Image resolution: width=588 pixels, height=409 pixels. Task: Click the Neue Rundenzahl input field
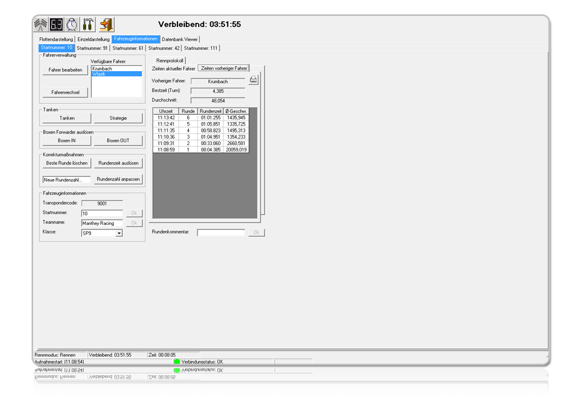[x=67, y=180]
